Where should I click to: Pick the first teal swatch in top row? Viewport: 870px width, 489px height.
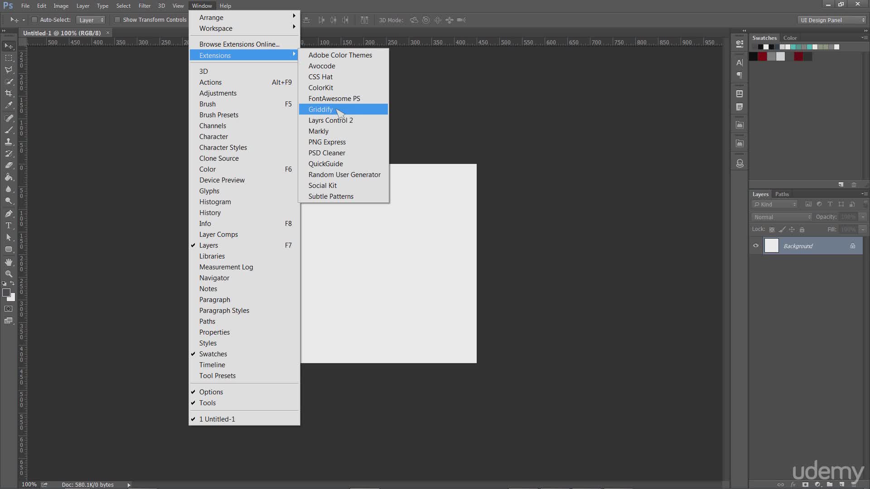(793, 47)
